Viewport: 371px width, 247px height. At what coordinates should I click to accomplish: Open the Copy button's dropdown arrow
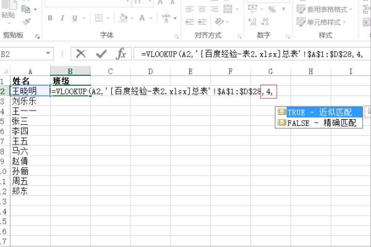click(35, 9)
